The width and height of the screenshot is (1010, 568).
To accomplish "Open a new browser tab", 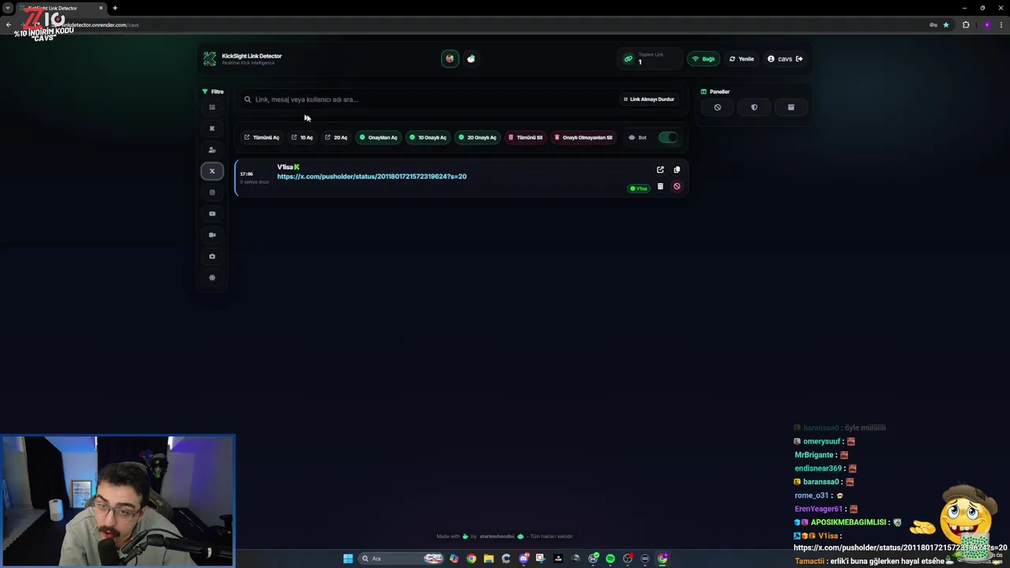I will coord(115,8).
